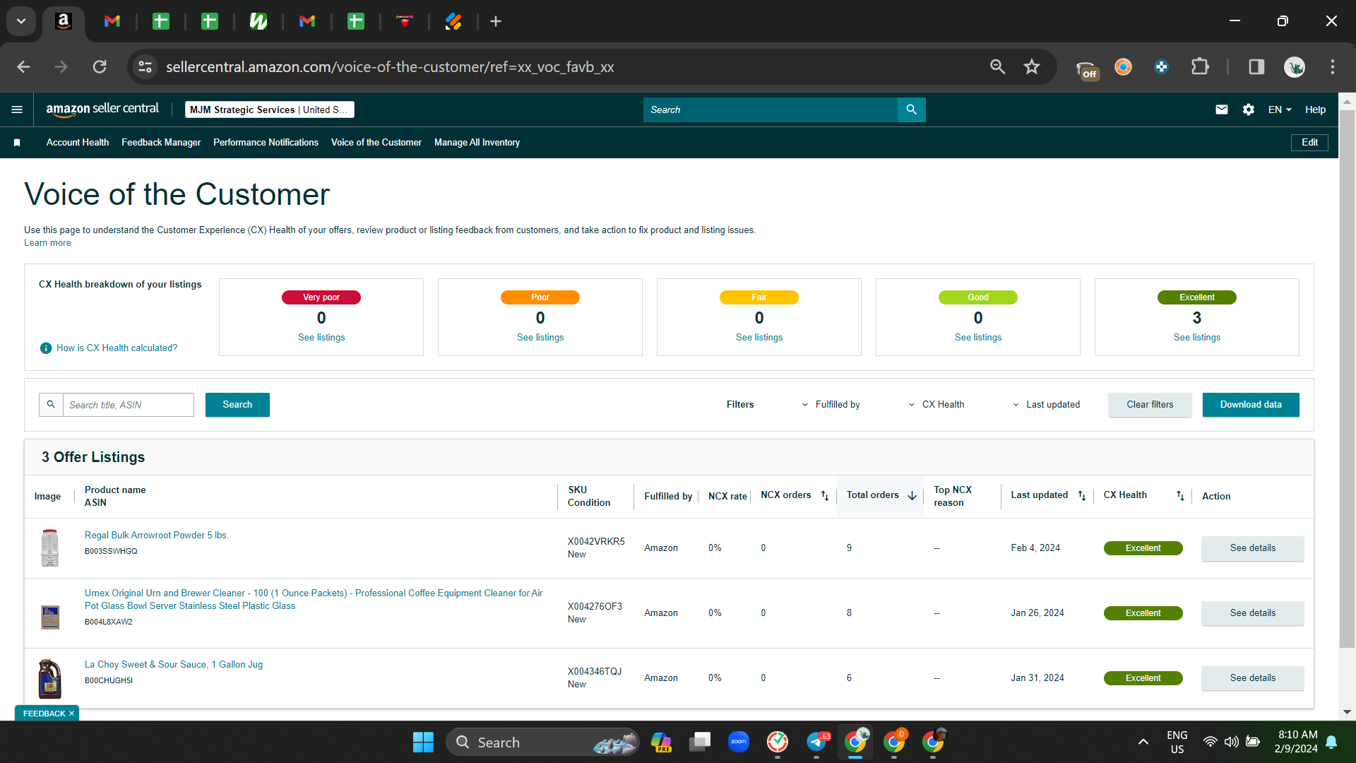Open the browser zoom magnifier icon
This screenshot has height=763, width=1356.
point(997,67)
